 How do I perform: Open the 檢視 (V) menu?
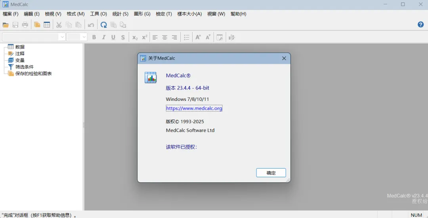click(53, 14)
